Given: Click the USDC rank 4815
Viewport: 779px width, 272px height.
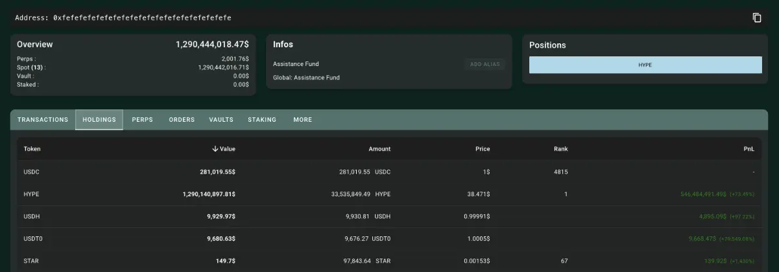Looking at the screenshot, I should pyautogui.click(x=561, y=172).
